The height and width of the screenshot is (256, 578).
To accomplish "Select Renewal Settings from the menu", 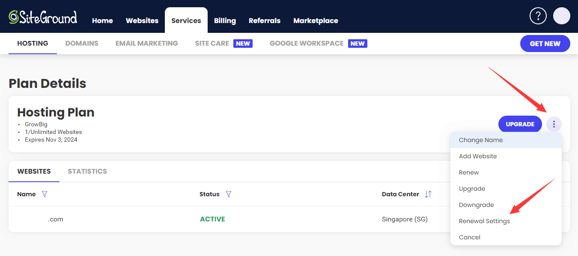I will tap(484, 221).
